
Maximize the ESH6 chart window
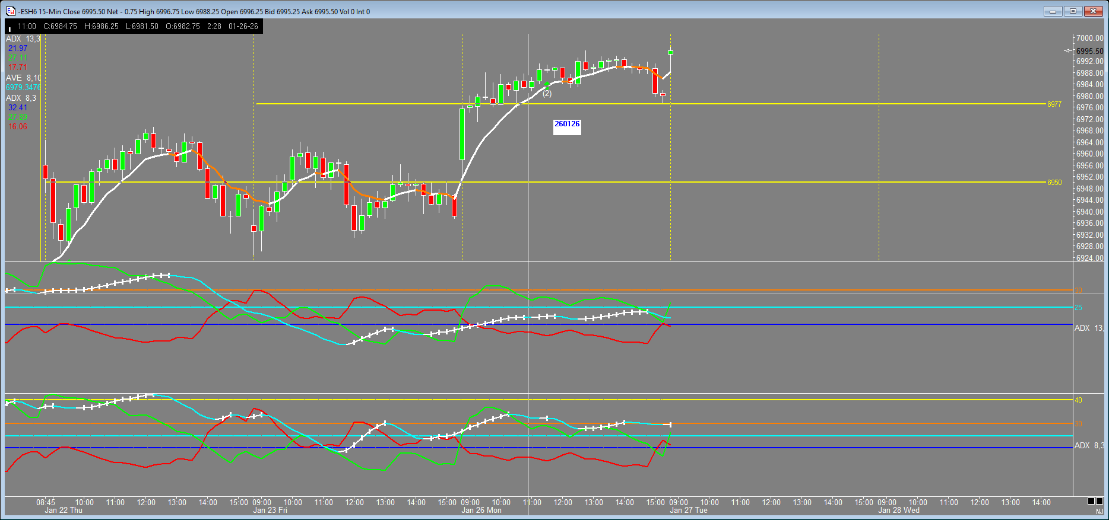pyautogui.click(x=1073, y=11)
